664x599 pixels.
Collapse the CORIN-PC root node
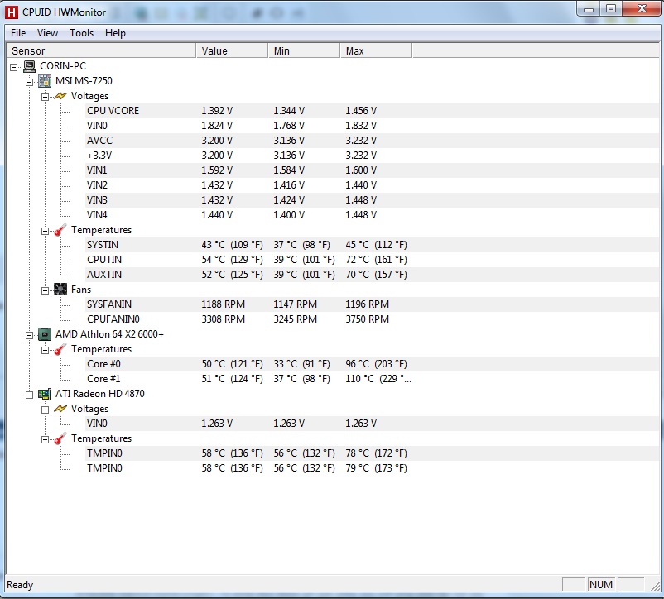[x=13, y=67]
